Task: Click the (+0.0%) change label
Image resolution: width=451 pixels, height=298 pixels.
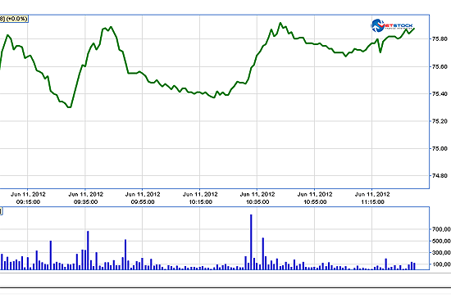Action: 16,19
